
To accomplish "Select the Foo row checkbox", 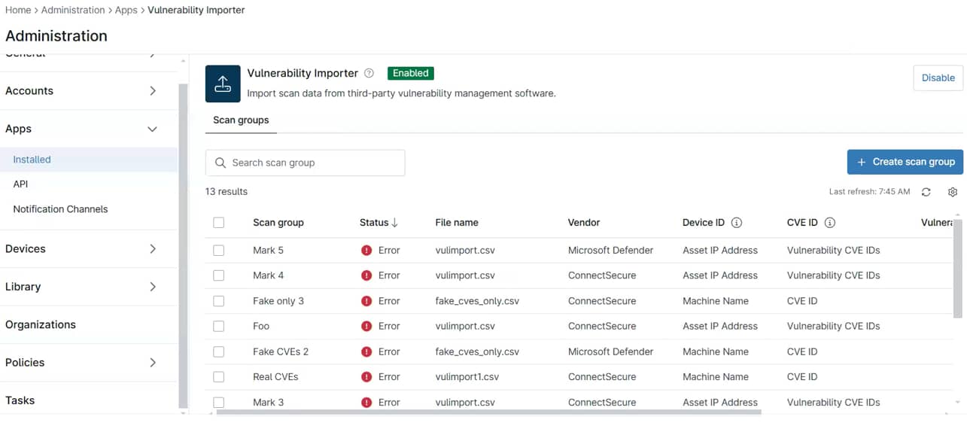I will [x=219, y=326].
